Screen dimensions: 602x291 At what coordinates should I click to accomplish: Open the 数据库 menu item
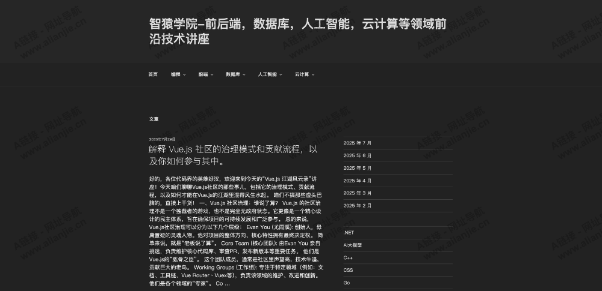[x=233, y=74]
